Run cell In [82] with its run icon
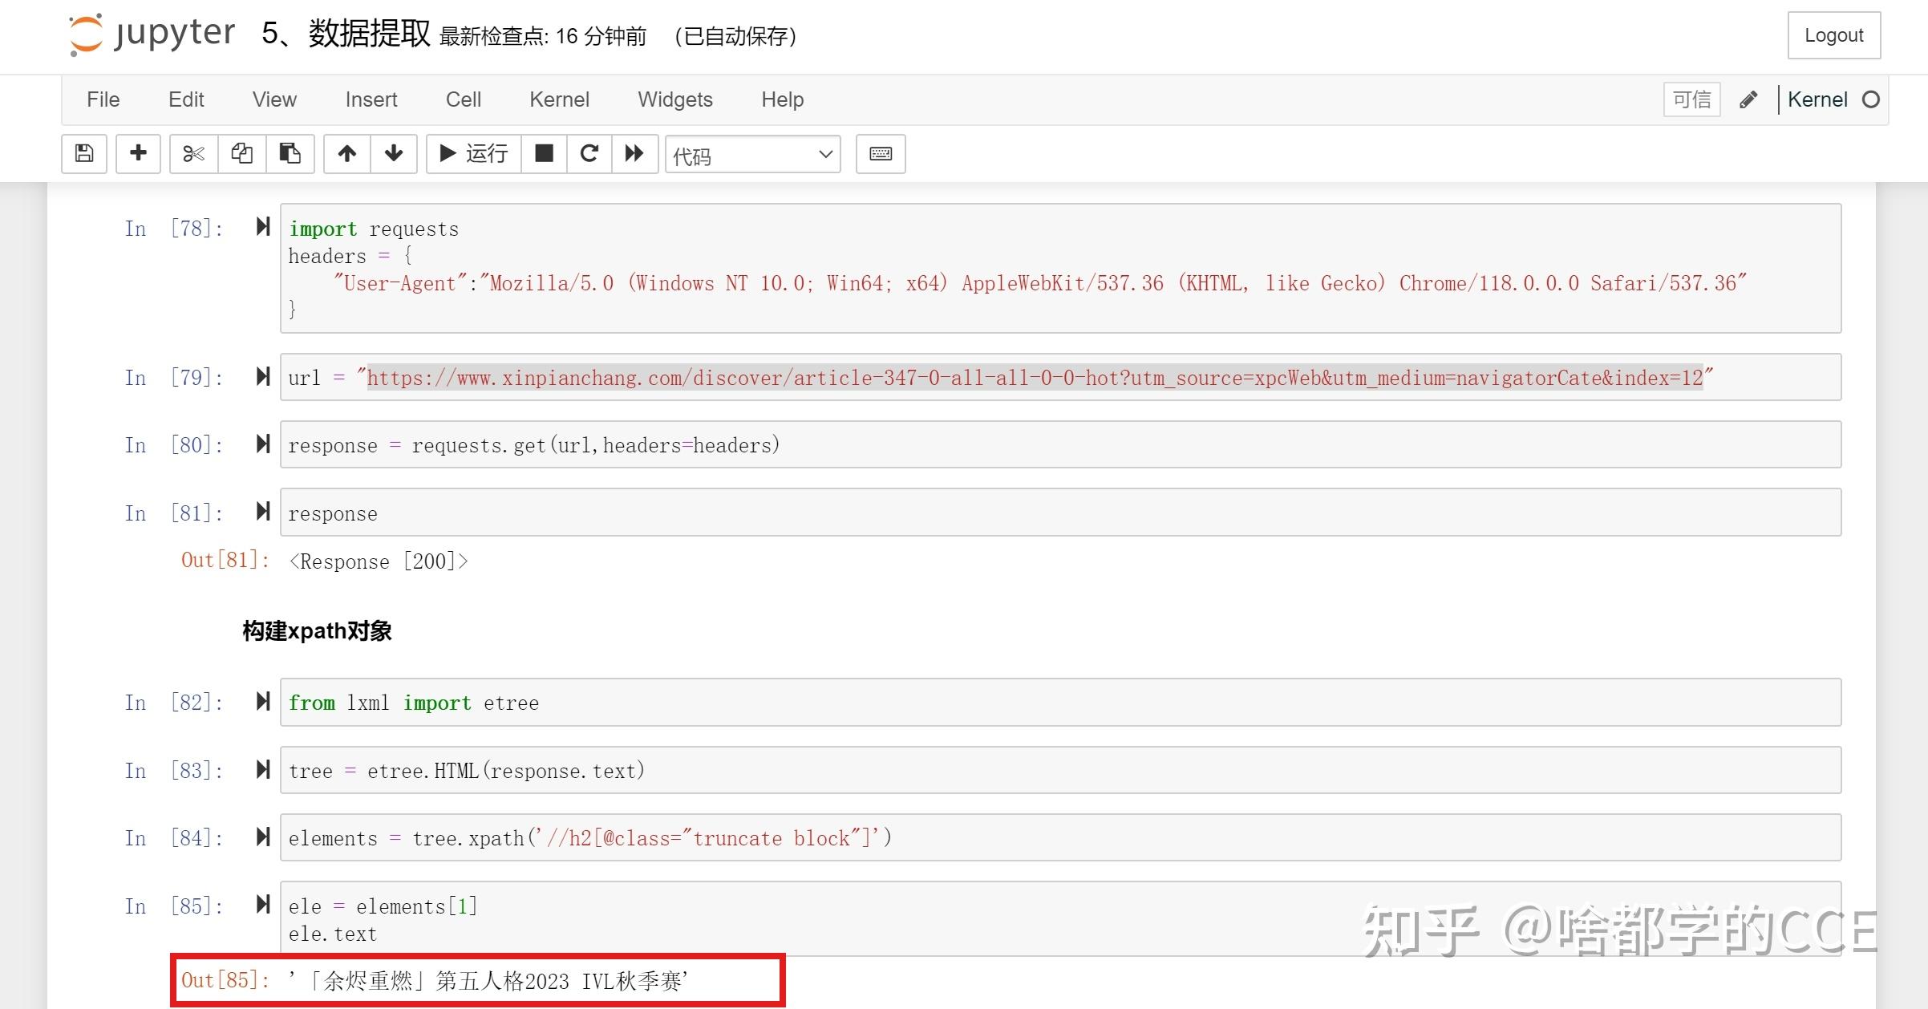The width and height of the screenshot is (1928, 1009). pos(263,702)
